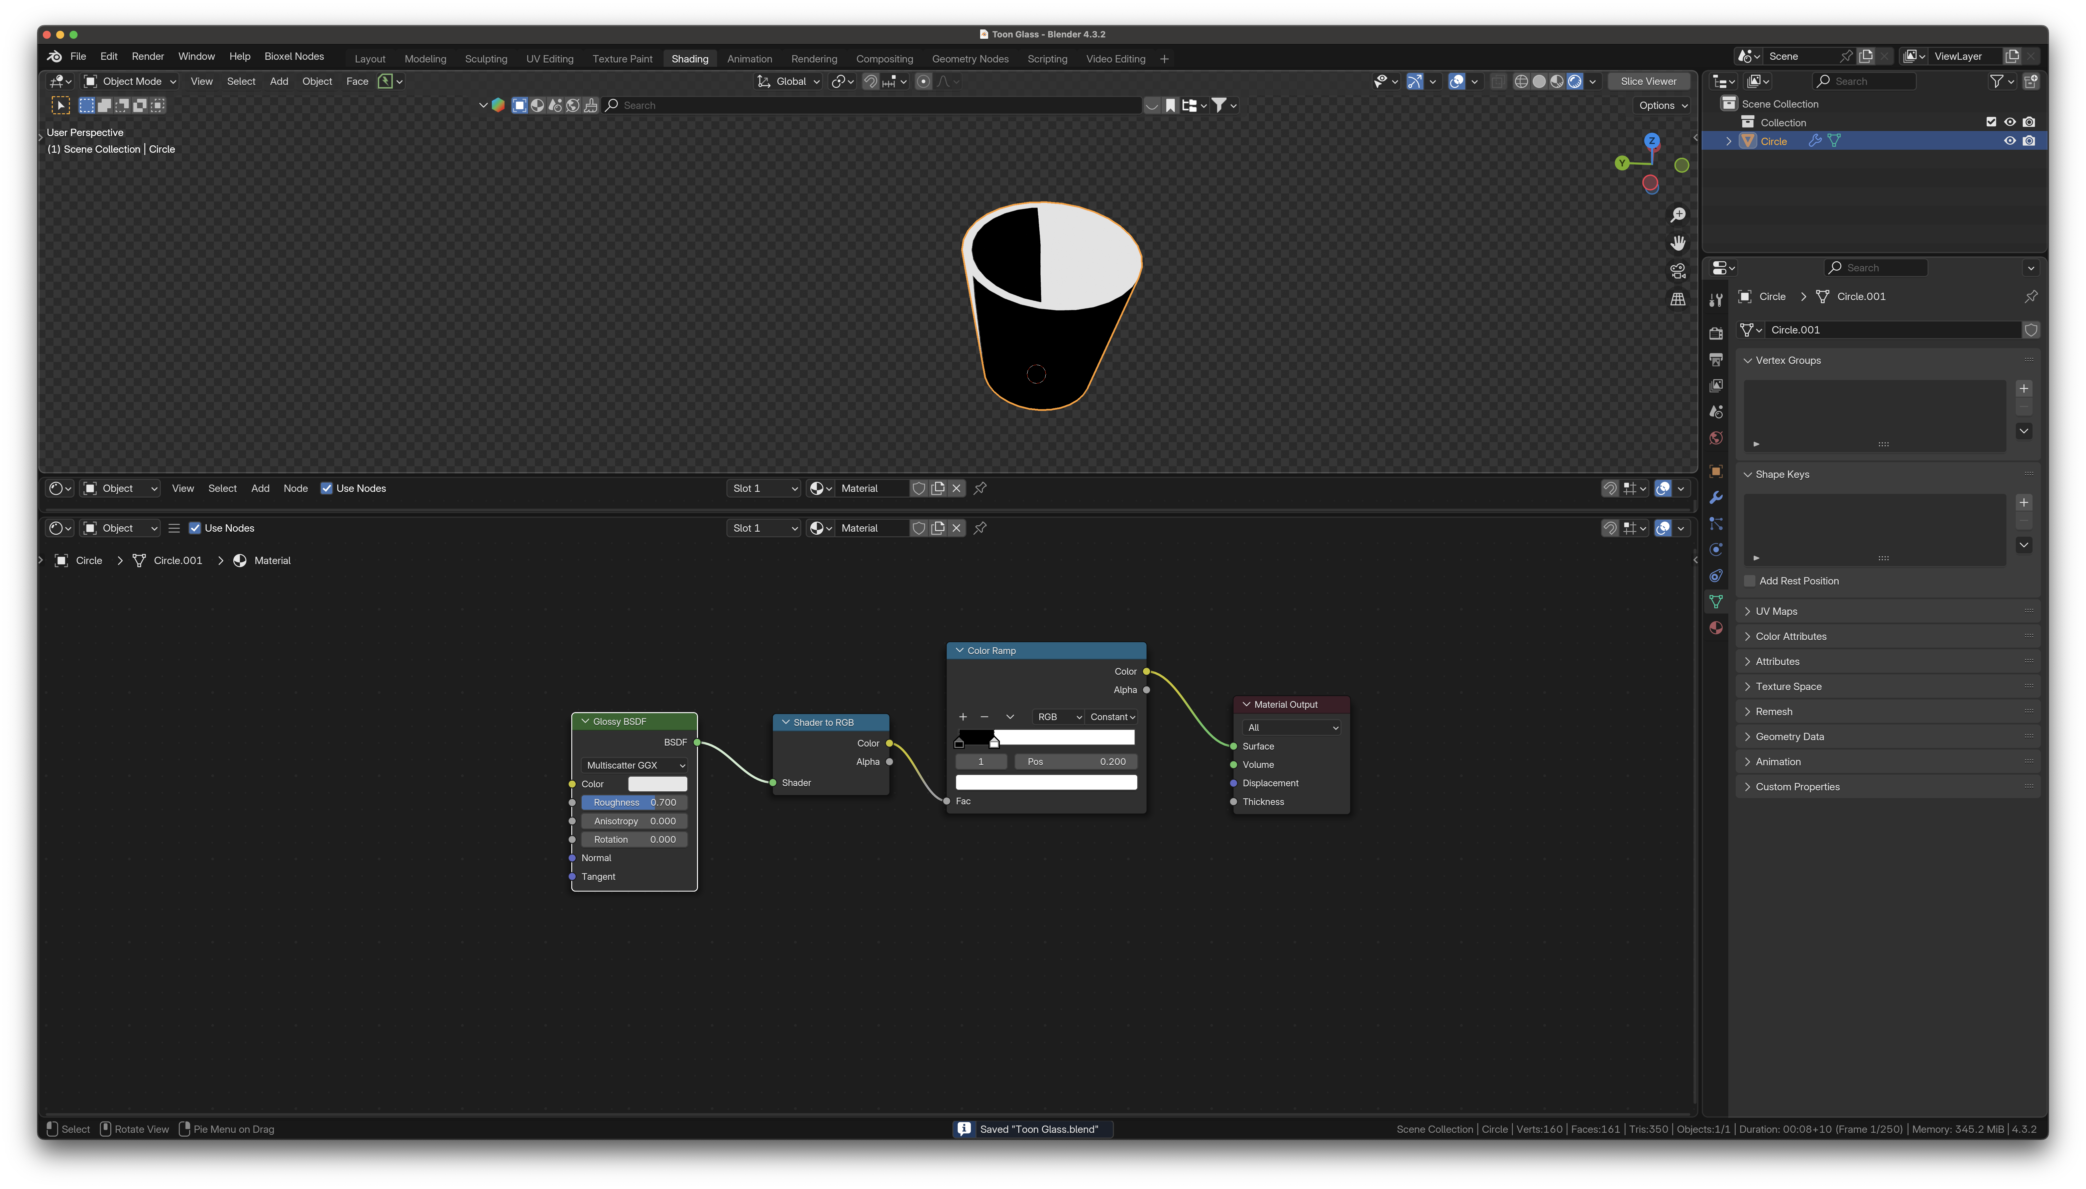This screenshot has height=1189, width=2086.
Task: Expand the Circle object in the outliner
Action: click(x=1728, y=141)
